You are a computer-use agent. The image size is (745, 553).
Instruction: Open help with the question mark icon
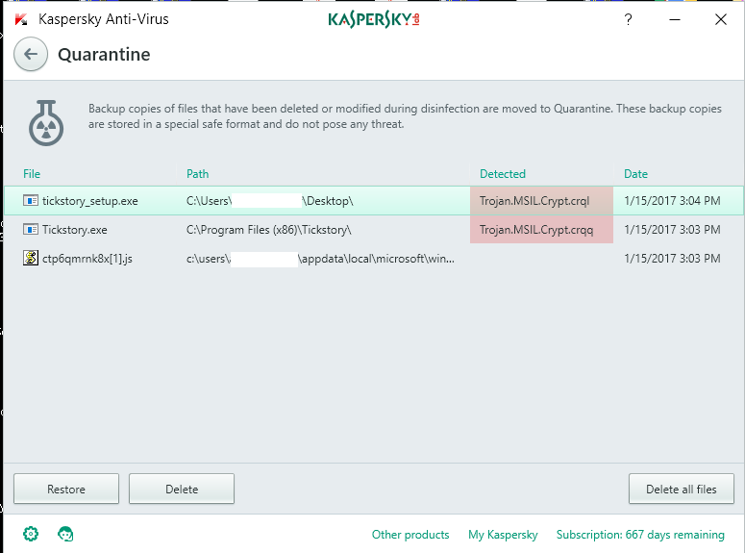point(628,19)
